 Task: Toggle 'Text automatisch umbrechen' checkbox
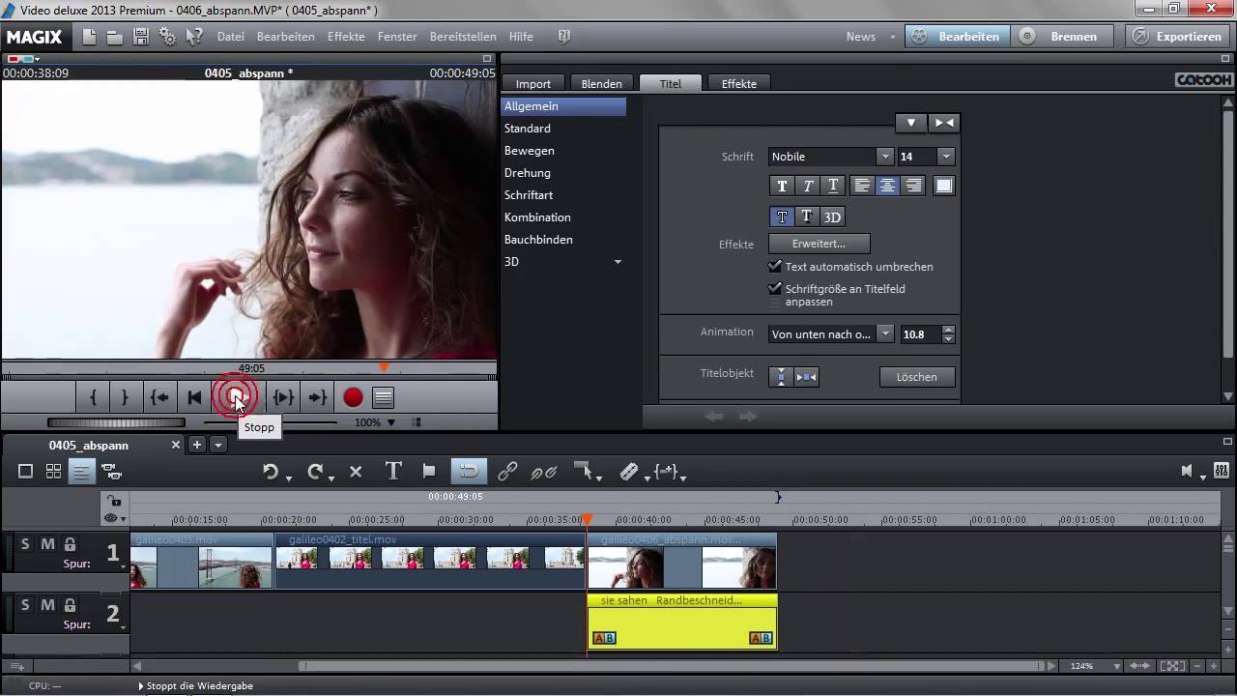775,267
